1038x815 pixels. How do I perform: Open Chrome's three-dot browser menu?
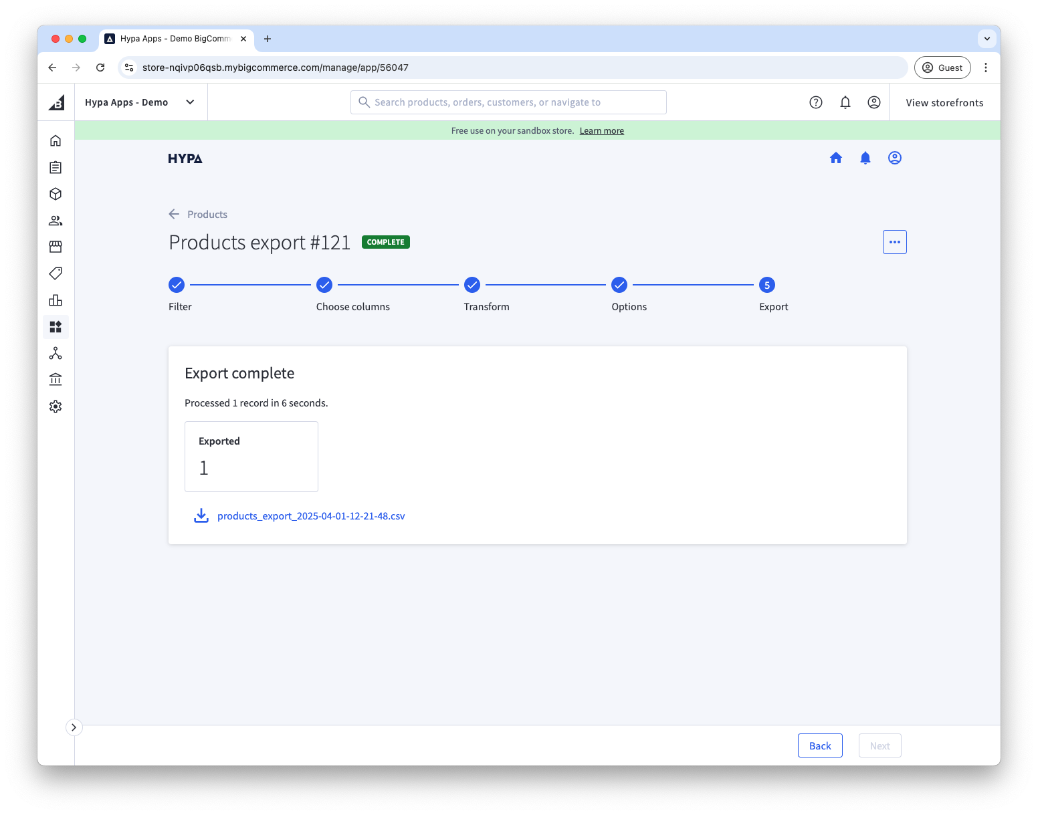(x=986, y=68)
